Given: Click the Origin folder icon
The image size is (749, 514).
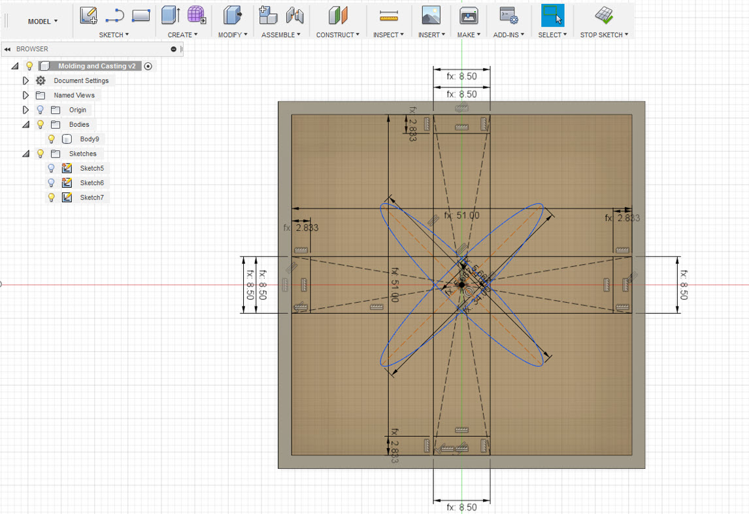Looking at the screenshot, I should 56,110.
